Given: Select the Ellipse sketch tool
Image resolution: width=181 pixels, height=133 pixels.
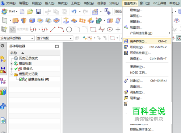Looking at the screenshot, I should (110, 29).
